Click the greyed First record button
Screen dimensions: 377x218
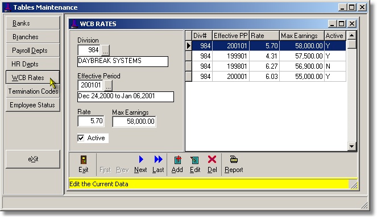105,170
